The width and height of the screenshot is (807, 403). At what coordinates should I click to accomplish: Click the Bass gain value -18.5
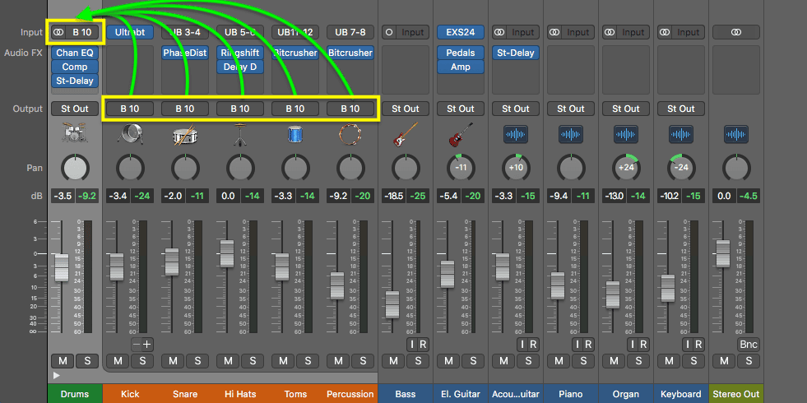tap(394, 196)
